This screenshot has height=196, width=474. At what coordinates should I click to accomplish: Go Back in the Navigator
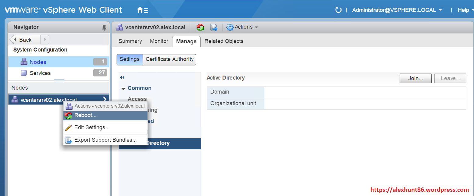click(x=25, y=40)
